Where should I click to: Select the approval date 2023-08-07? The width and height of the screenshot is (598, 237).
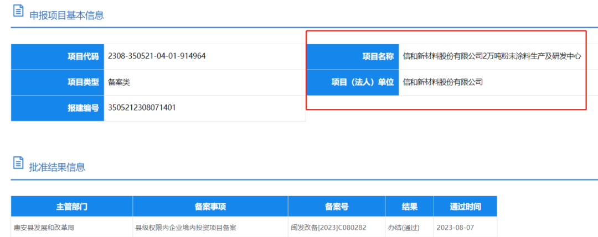[x=456, y=227]
